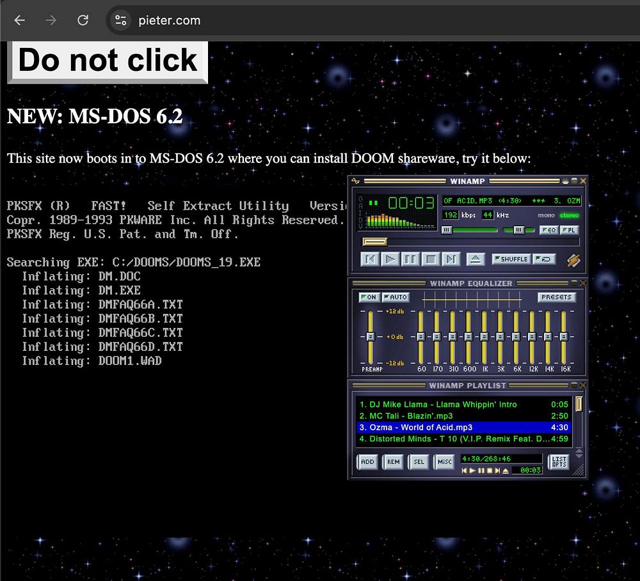
Task: Click the 12K equalizer band slider
Action: tap(532, 337)
